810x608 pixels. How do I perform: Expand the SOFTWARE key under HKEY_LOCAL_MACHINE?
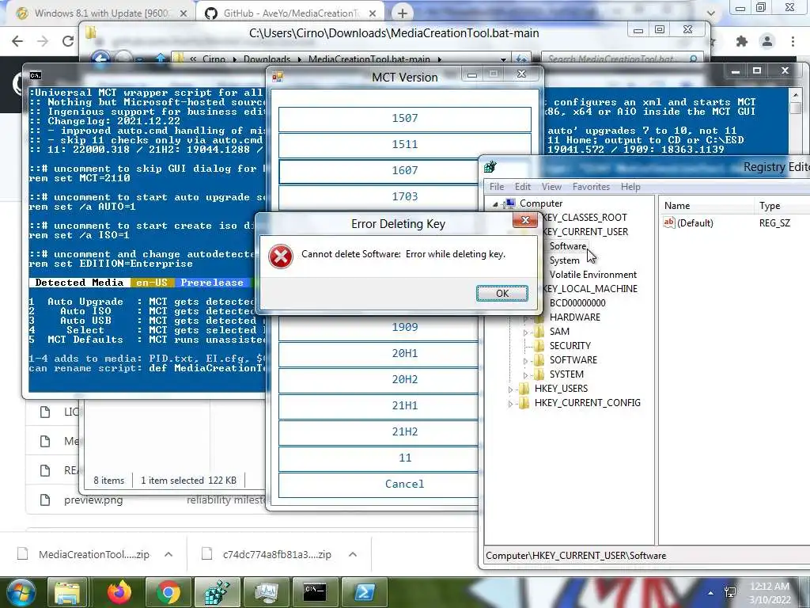tap(525, 361)
